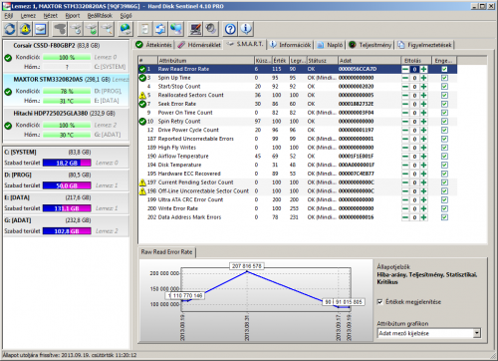Click the 207 816 578 graph data point
This screenshot has width=498, height=361.
pos(247,271)
